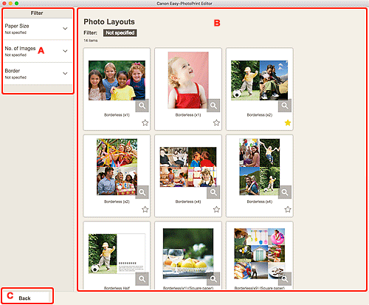Magnify the Borderless(x9) Square paper layout

285,278
